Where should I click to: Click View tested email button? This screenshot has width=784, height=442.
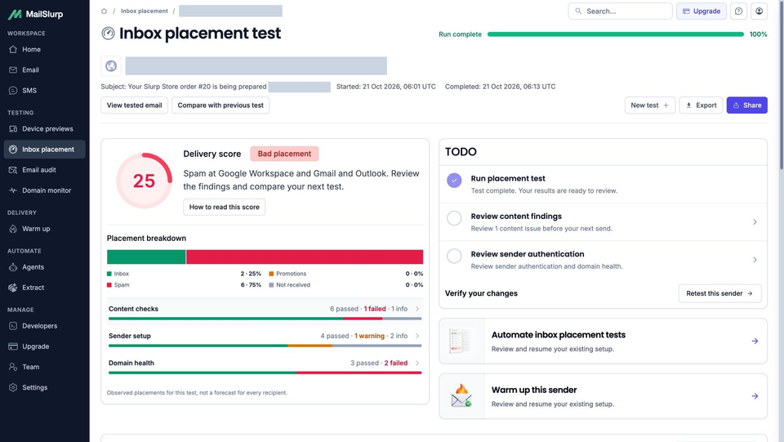pos(134,105)
